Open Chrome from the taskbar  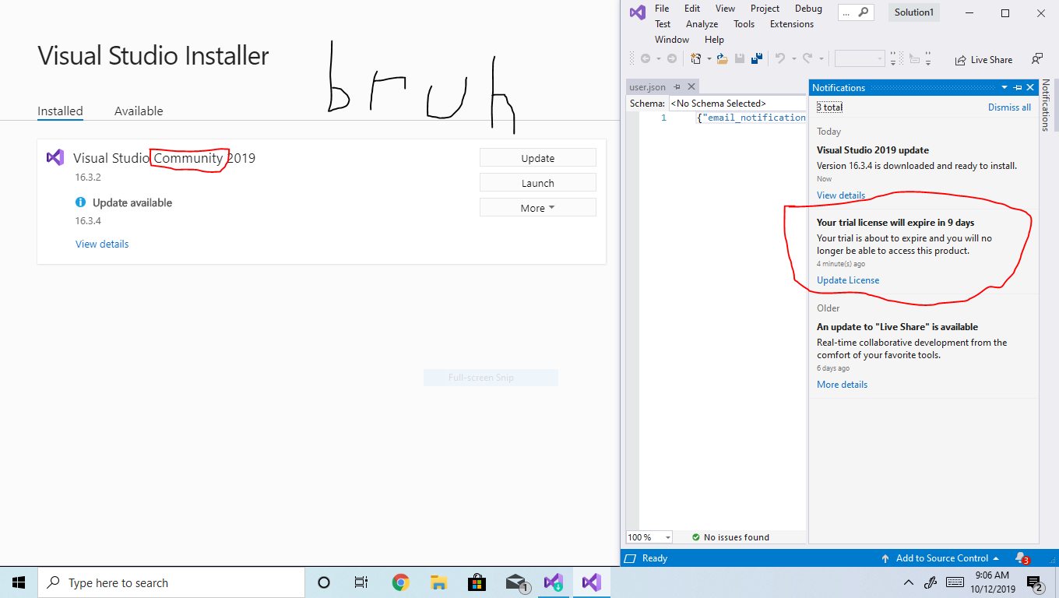[x=401, y=582]
